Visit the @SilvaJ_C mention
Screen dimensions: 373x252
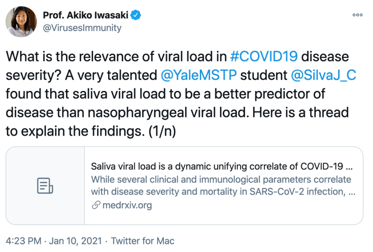[324, 76]
